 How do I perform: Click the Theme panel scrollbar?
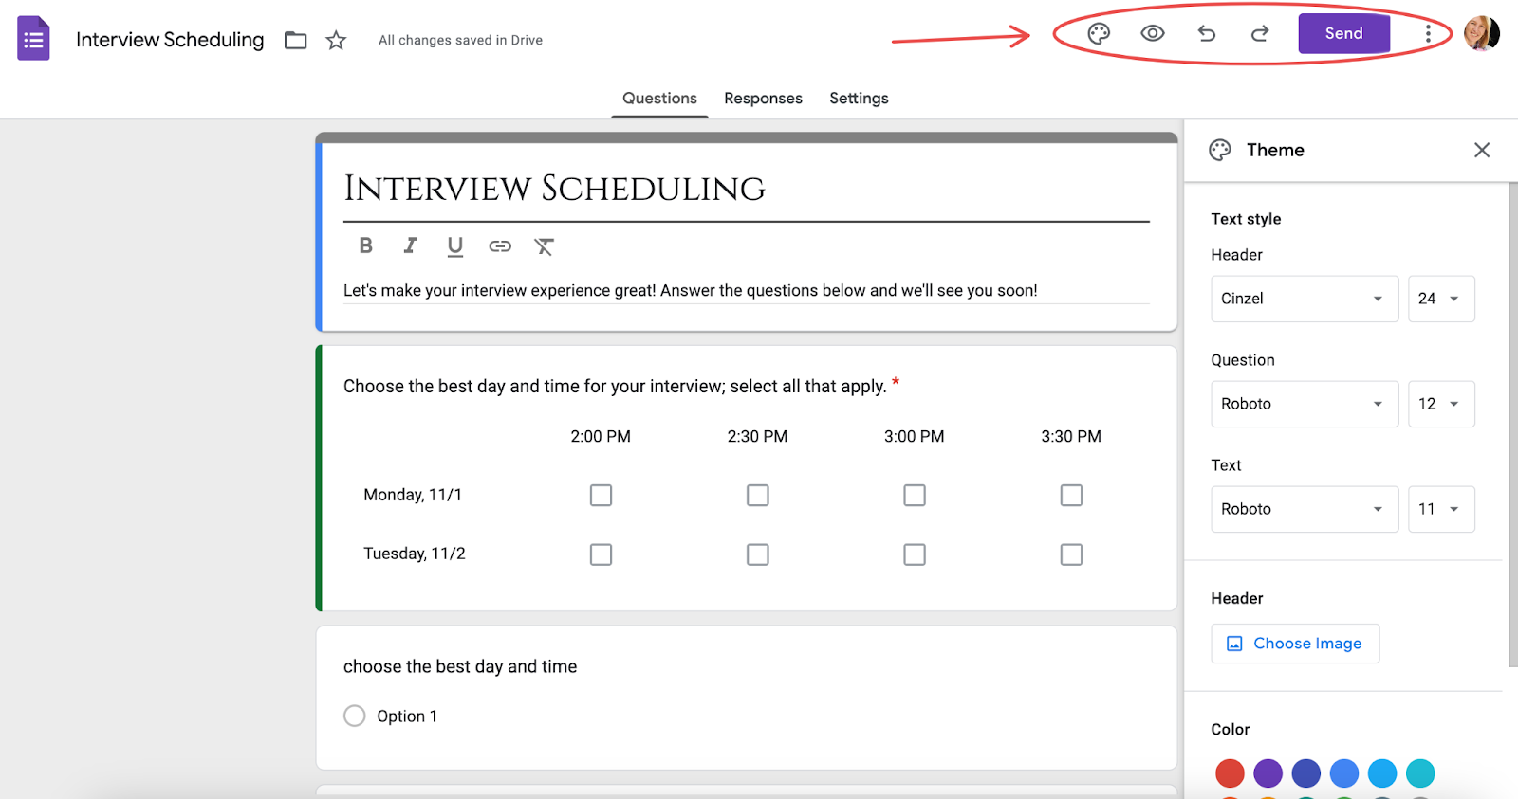point(1513,425)
